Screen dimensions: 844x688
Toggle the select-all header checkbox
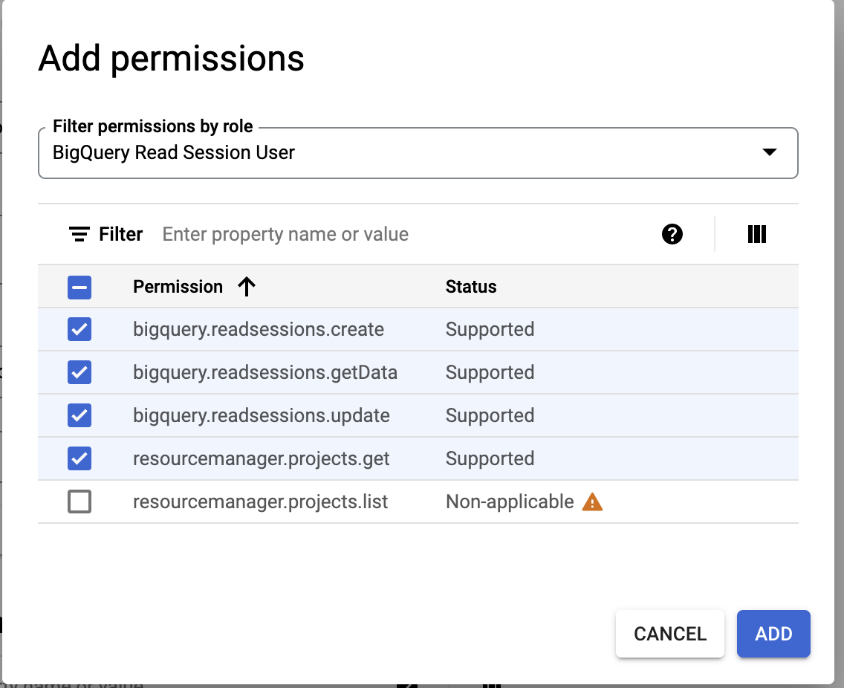pos(79,287)
